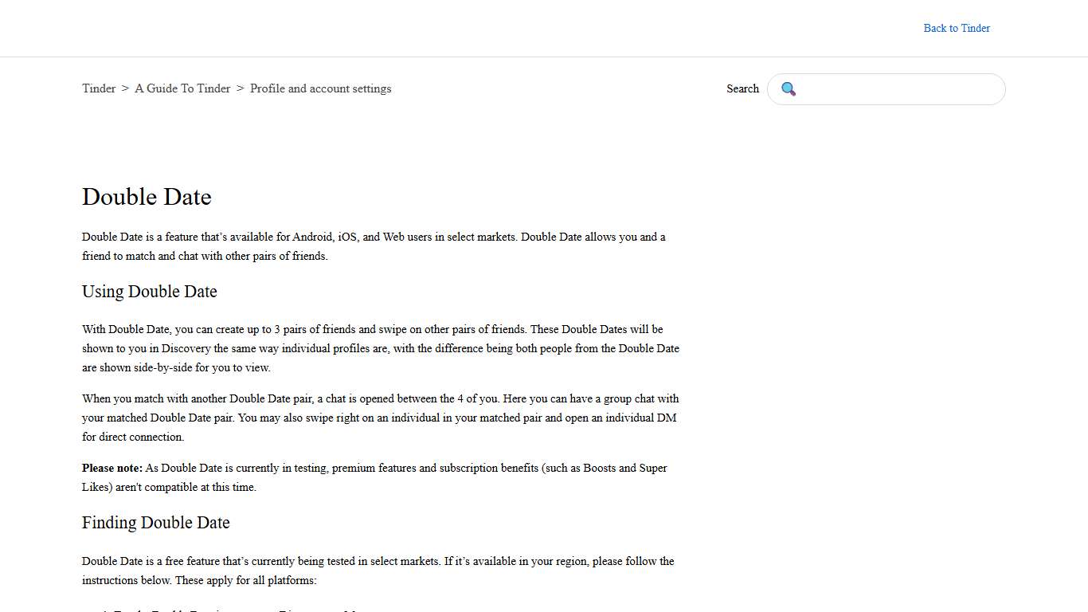Click the breadcrumb separator after Tinder

pos(125,88)
